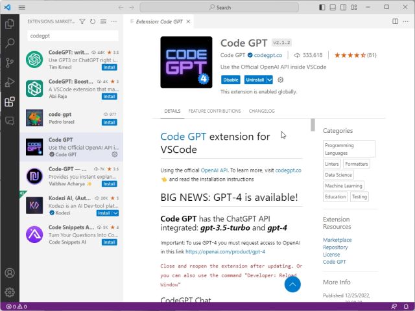Screen dimensions: 415x311
Task: Select the Formatters category tag
Action: (357, 164)
